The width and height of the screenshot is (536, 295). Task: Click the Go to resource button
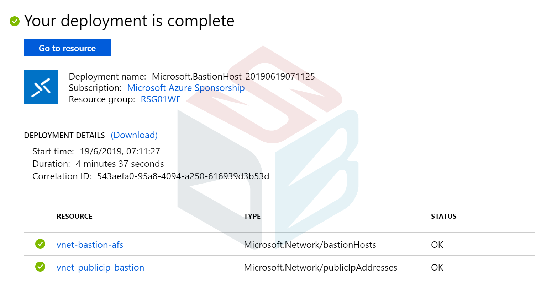click(67, 48)
